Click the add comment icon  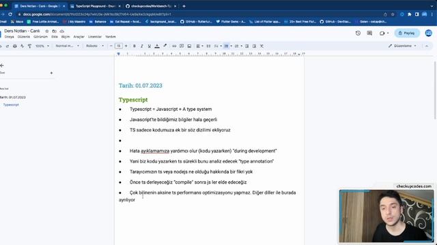click(x=182, y=46)
